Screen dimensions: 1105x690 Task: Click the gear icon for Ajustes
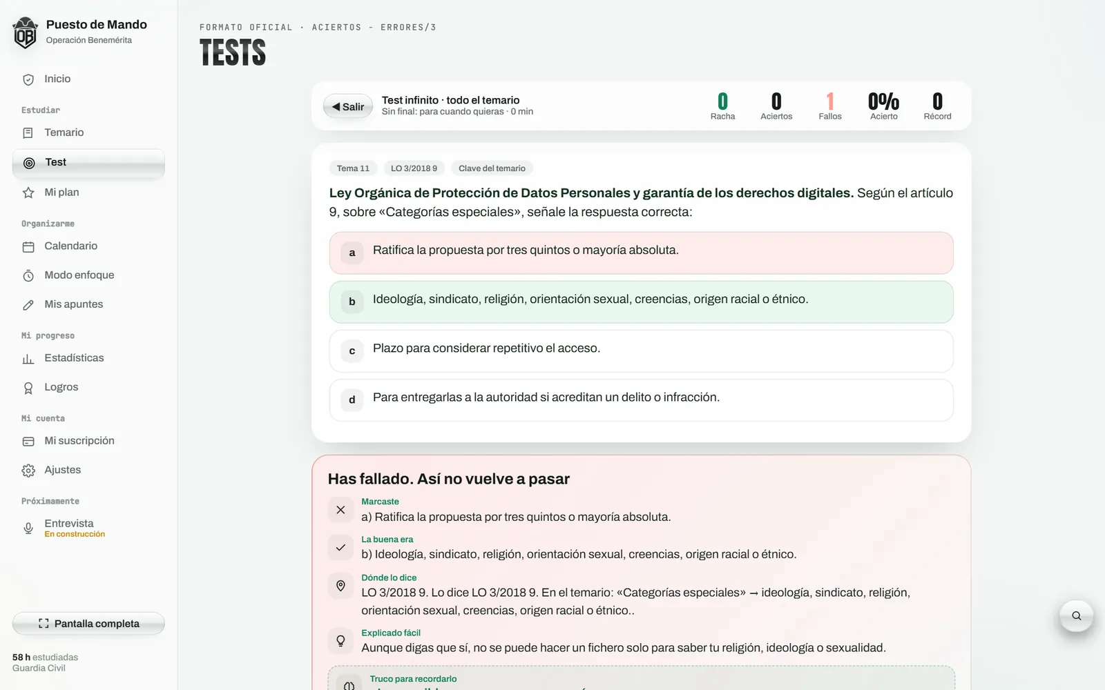[28, 471]
